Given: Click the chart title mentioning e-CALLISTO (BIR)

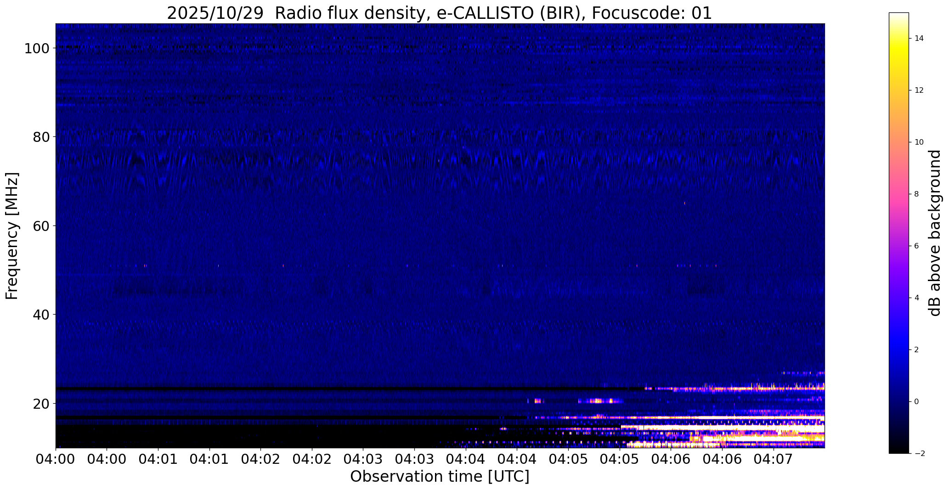Looking at the screenshot, I should (439, 13).
